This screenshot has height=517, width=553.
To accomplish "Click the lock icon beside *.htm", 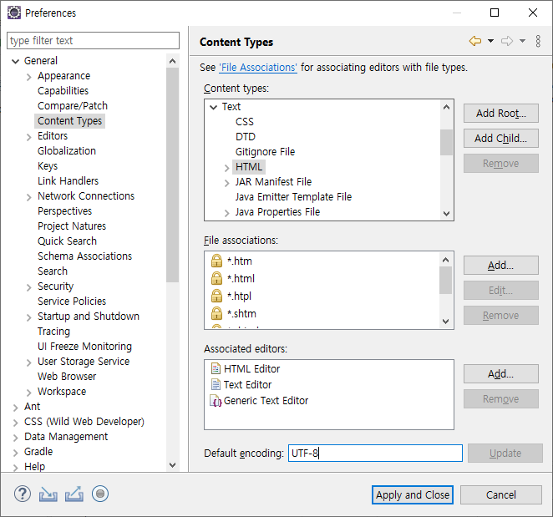I will tap(216, 261).
